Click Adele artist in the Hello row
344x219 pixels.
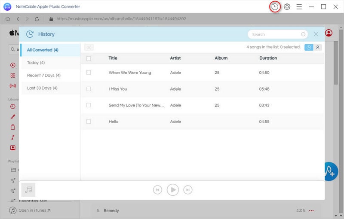175,122
